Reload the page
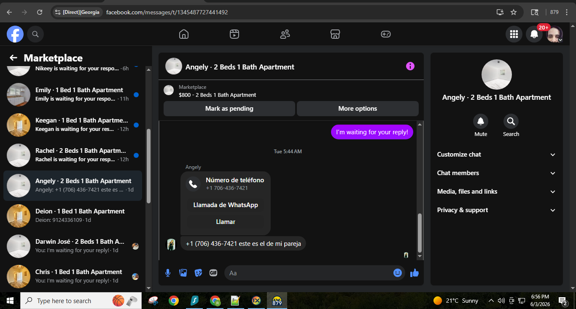576x309 pixels. (40, 12)
